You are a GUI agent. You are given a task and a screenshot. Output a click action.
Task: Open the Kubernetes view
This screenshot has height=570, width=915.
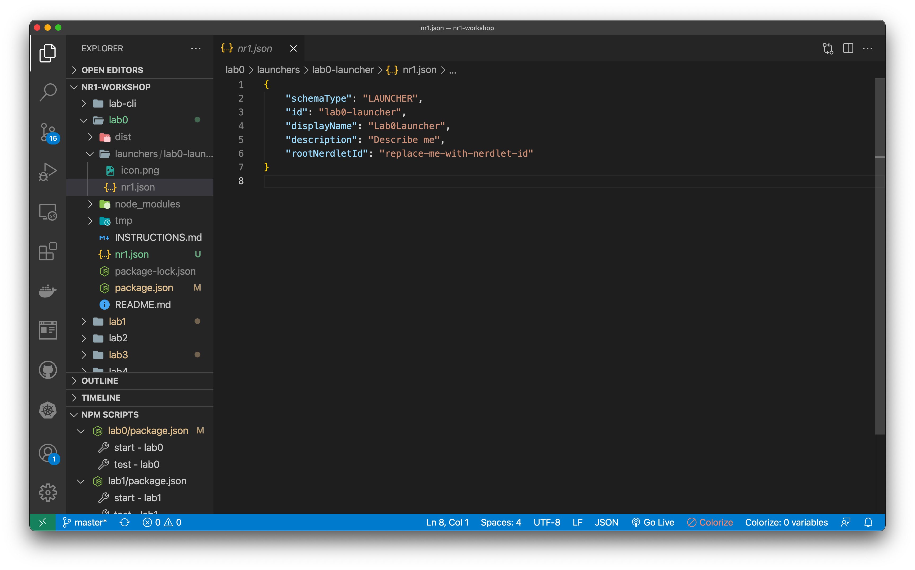pyautogui.click(x=48, y=410)
